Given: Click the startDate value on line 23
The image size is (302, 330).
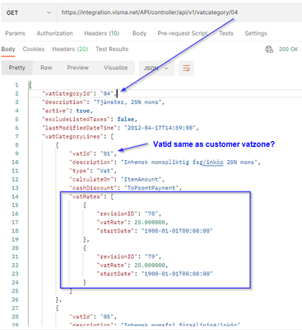Looking at the screenshot, I should coord(177,274).
